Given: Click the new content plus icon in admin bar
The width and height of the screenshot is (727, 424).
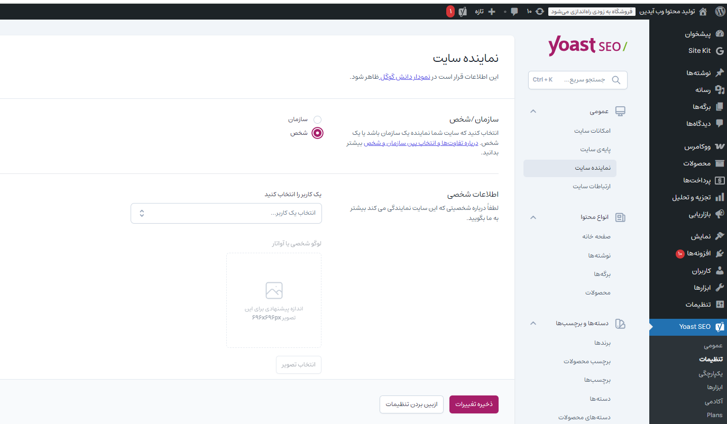Looking at the screenshot, I should (x=491, y=11).
